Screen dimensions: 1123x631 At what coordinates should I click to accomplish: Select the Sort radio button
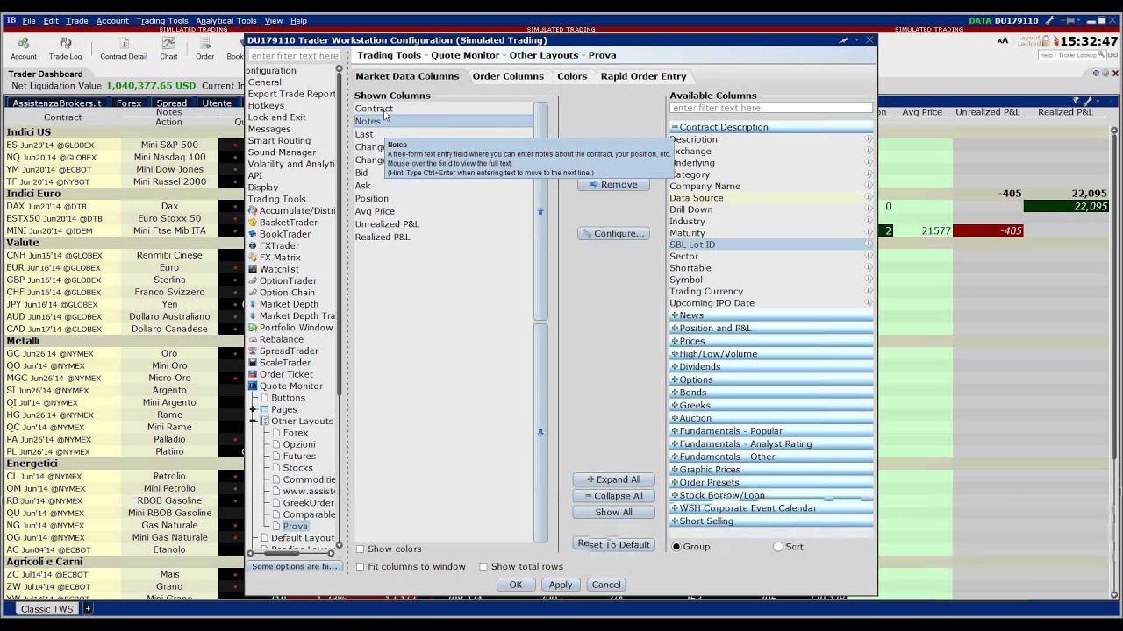tap(778, 547)
